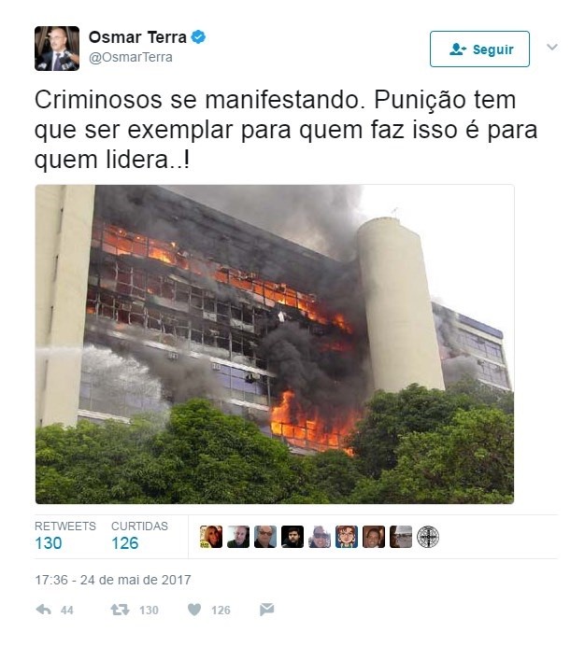Send tweet via envelope message icon

pos(267,610)
